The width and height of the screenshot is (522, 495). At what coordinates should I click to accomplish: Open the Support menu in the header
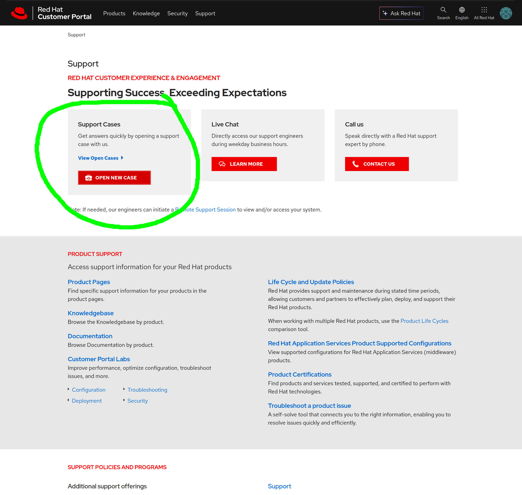(205, 13)
